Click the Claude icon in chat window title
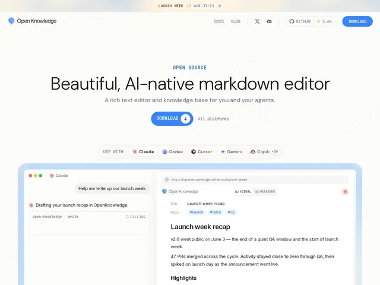This screenshot has height=285, width=380. (x=52, y=176)
